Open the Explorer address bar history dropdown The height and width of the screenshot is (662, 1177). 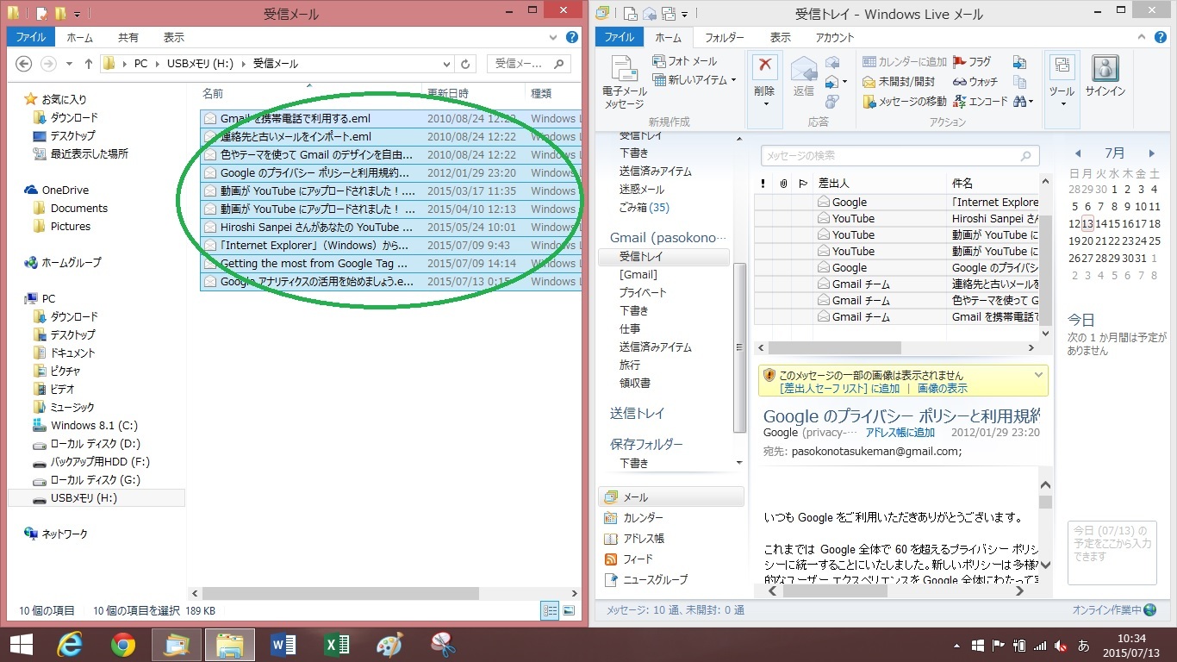446,64
